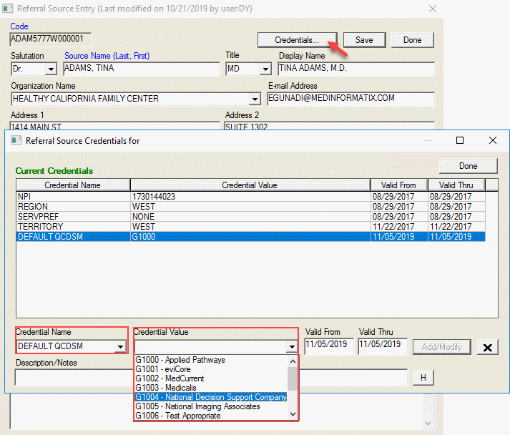Select the TERRITORY credential row

pyautogui.click(x=72, y=226)
